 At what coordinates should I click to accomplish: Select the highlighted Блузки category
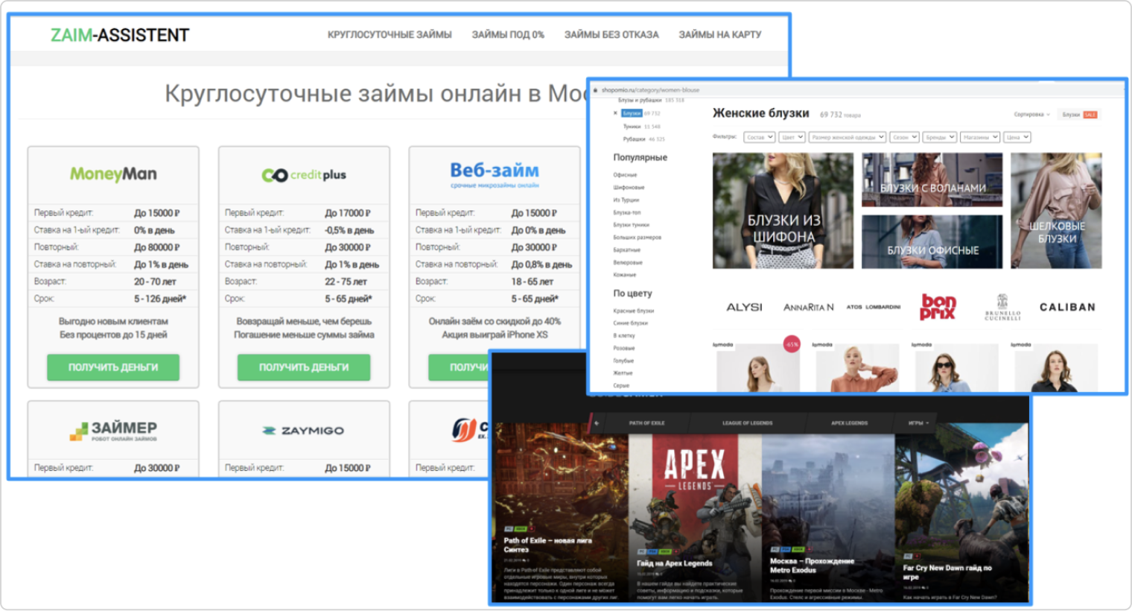point(632,113)
